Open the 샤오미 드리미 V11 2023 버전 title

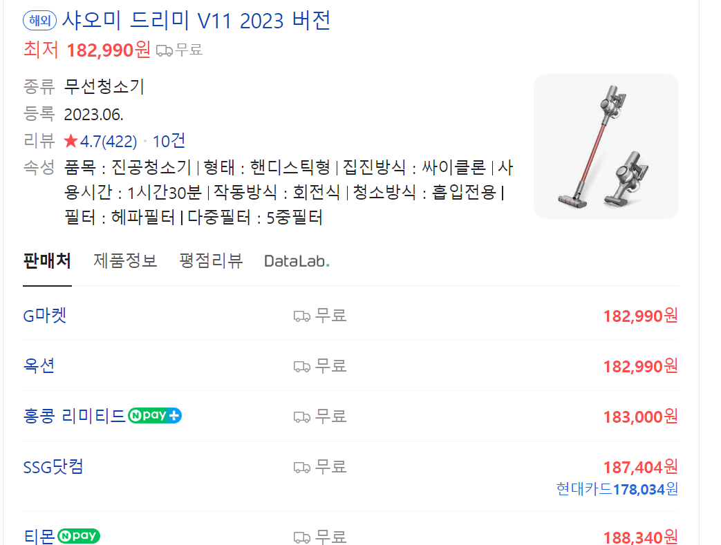196,21
